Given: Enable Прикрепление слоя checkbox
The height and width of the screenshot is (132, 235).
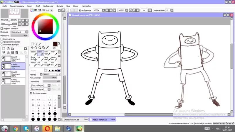Looking at the screenshot, I should pyautogui.click(x=2, y=42).
